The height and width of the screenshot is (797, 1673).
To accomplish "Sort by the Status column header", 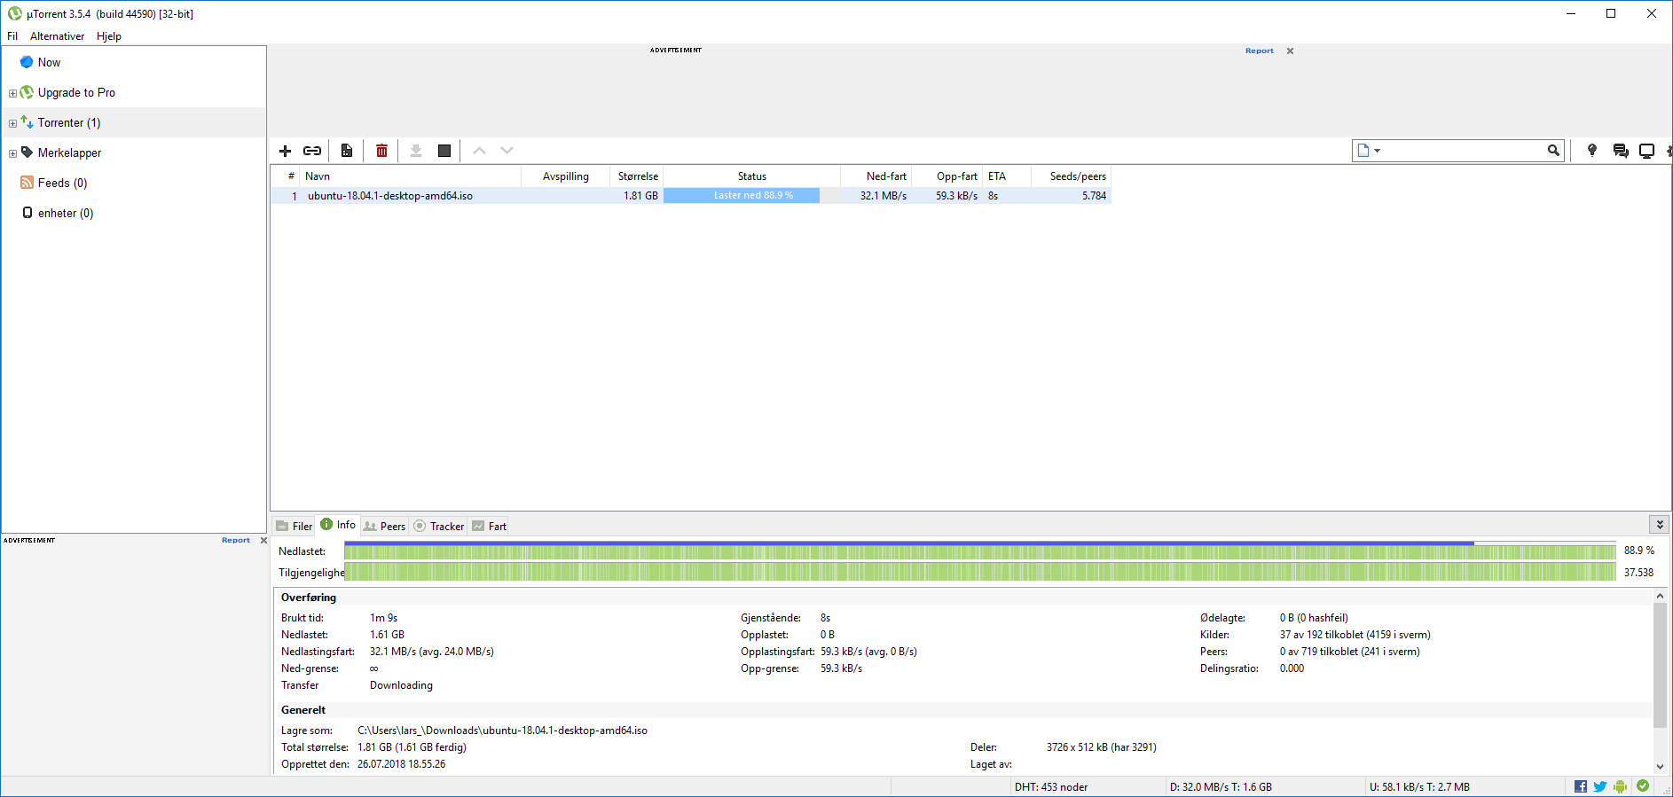I will (751, 176).
